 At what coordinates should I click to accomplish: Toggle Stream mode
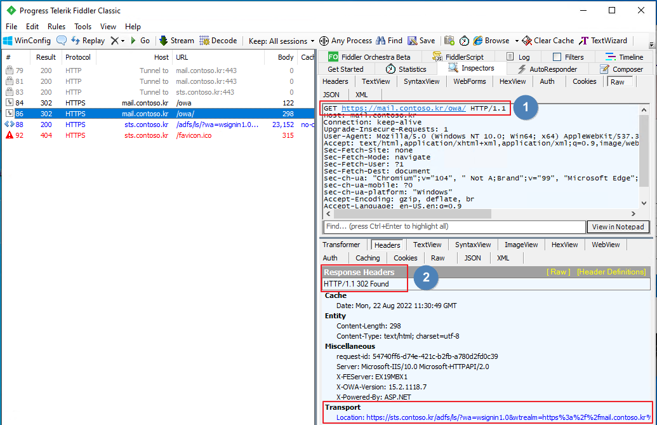click(x=177, y=41)
